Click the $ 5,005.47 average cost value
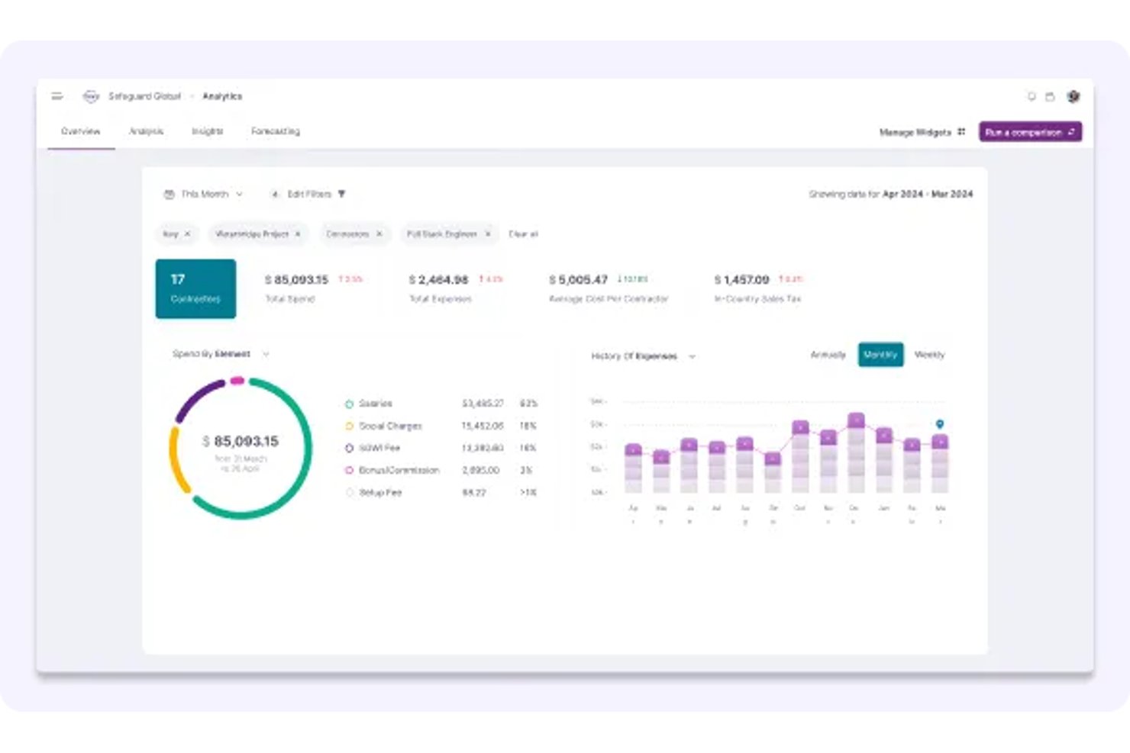1130x753 pixels. point(578,280)
